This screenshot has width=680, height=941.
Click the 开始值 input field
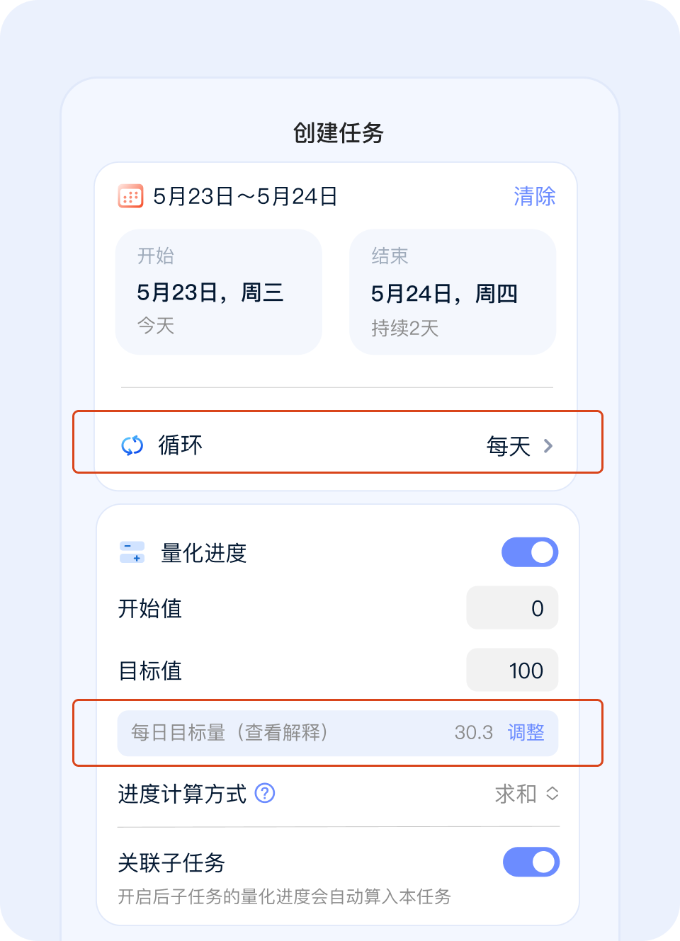[512, 608]
